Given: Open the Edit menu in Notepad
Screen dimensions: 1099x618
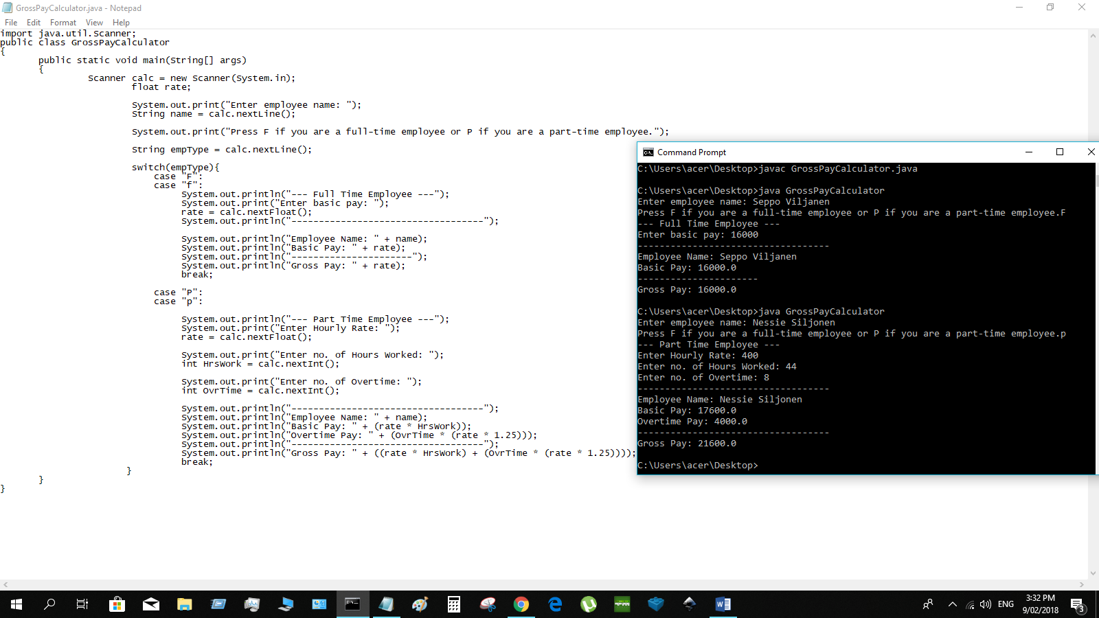Looking at the screenshot, I should (x=34, y=23).
